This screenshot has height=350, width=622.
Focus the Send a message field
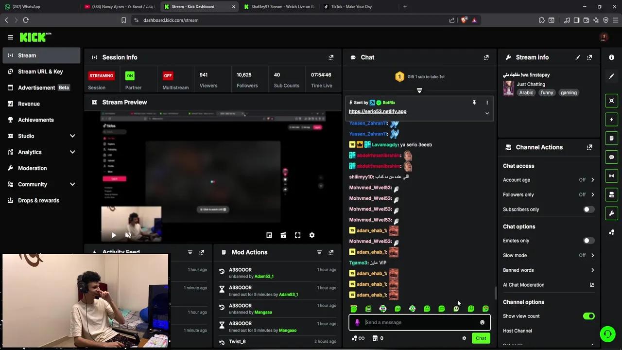419,322
